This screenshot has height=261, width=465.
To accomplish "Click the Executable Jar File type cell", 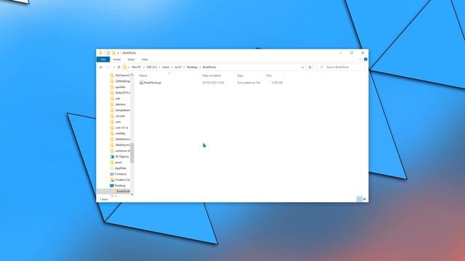I will pos(248,83).
